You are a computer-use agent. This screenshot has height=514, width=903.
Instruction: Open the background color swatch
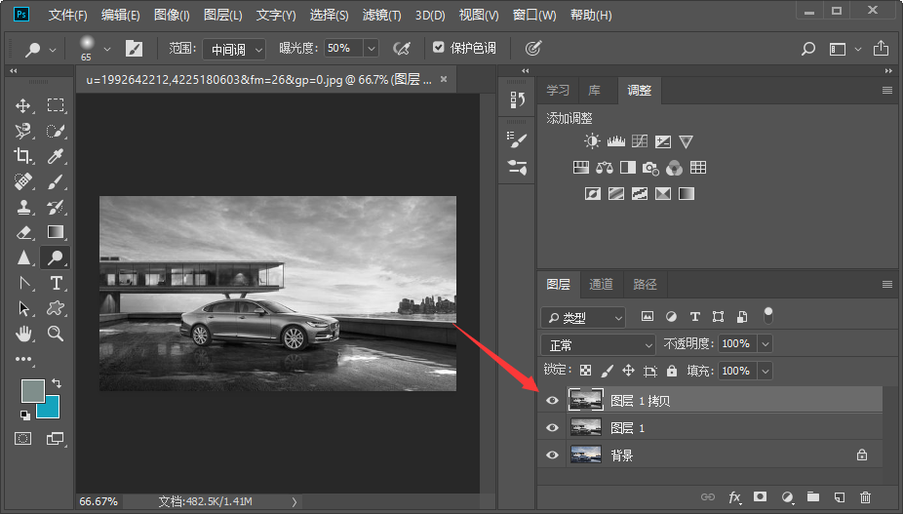pos(52,409)
